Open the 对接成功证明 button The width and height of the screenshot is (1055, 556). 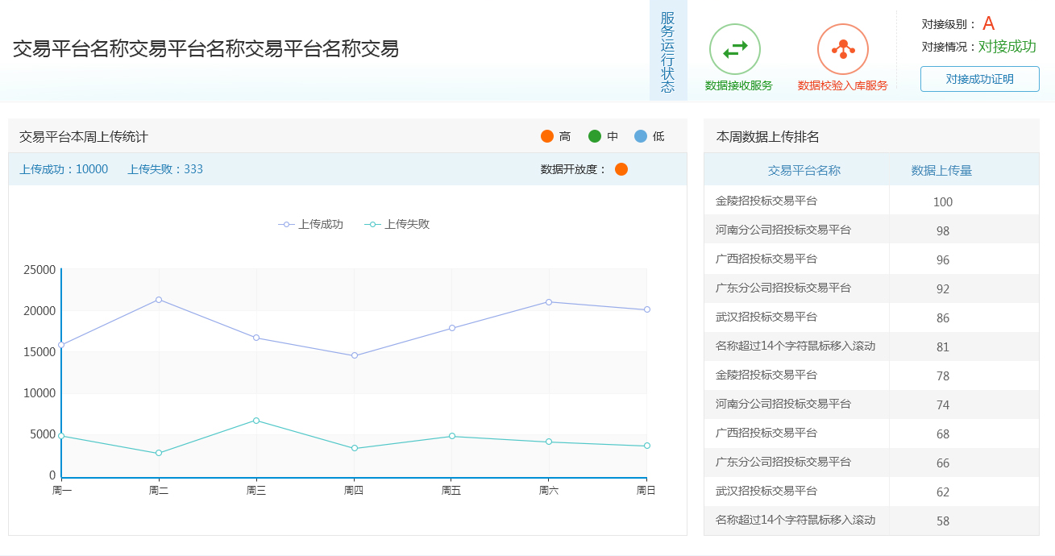[x=979, y=79]
